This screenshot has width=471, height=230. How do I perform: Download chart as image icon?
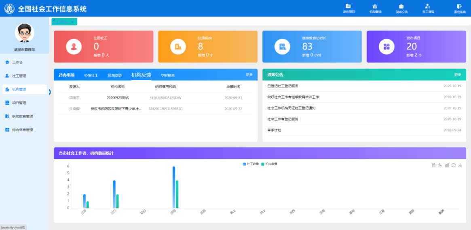(x=460, y=165)
